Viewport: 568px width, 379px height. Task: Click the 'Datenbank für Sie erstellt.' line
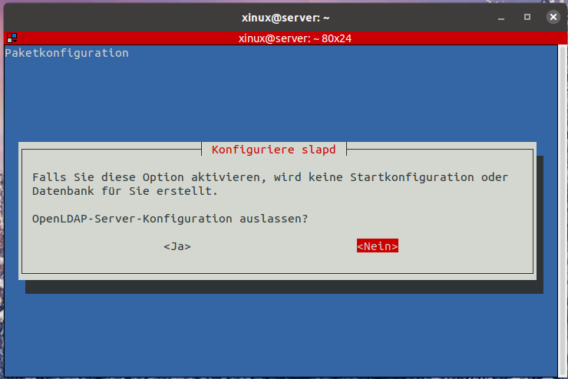tap(125, 191)
